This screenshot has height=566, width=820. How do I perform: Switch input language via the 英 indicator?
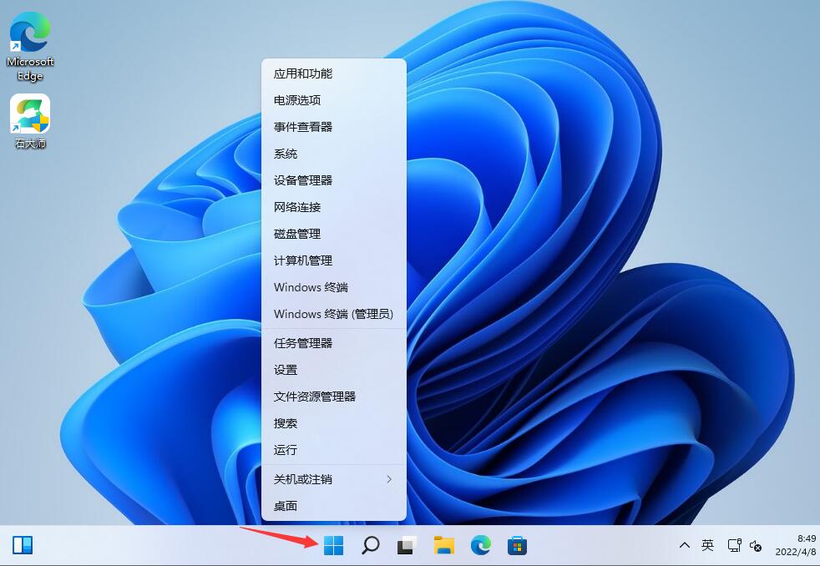[x=707, y=545]
